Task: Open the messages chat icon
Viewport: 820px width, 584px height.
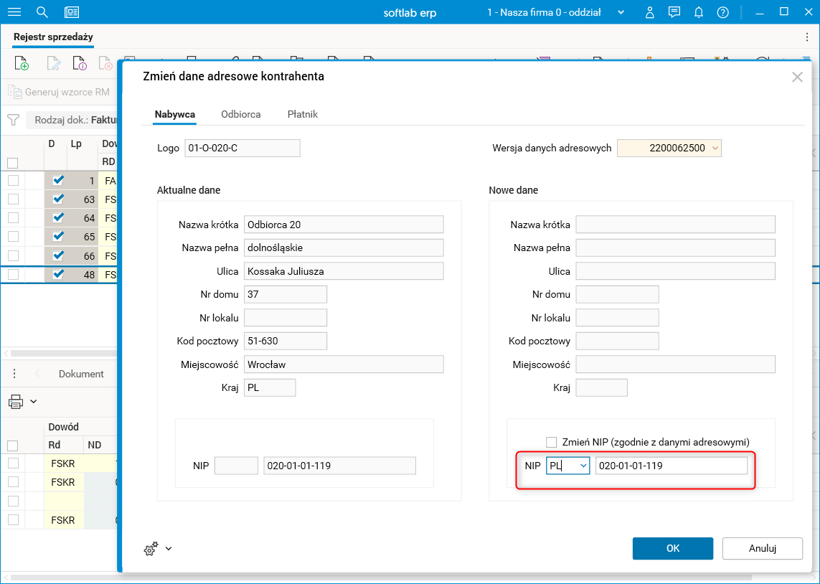Action: point(674,12)
